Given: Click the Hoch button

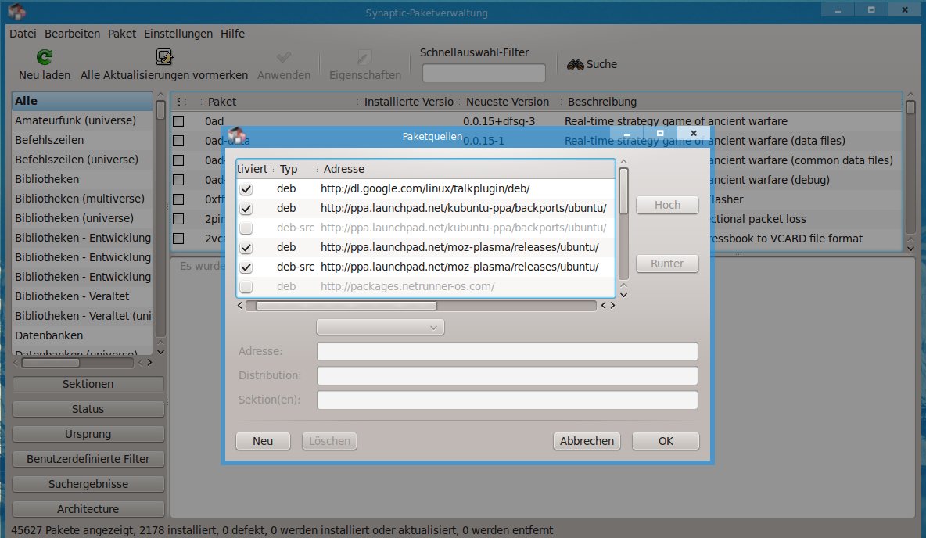Looking at the screenshot, I should [x=667, y=205].
